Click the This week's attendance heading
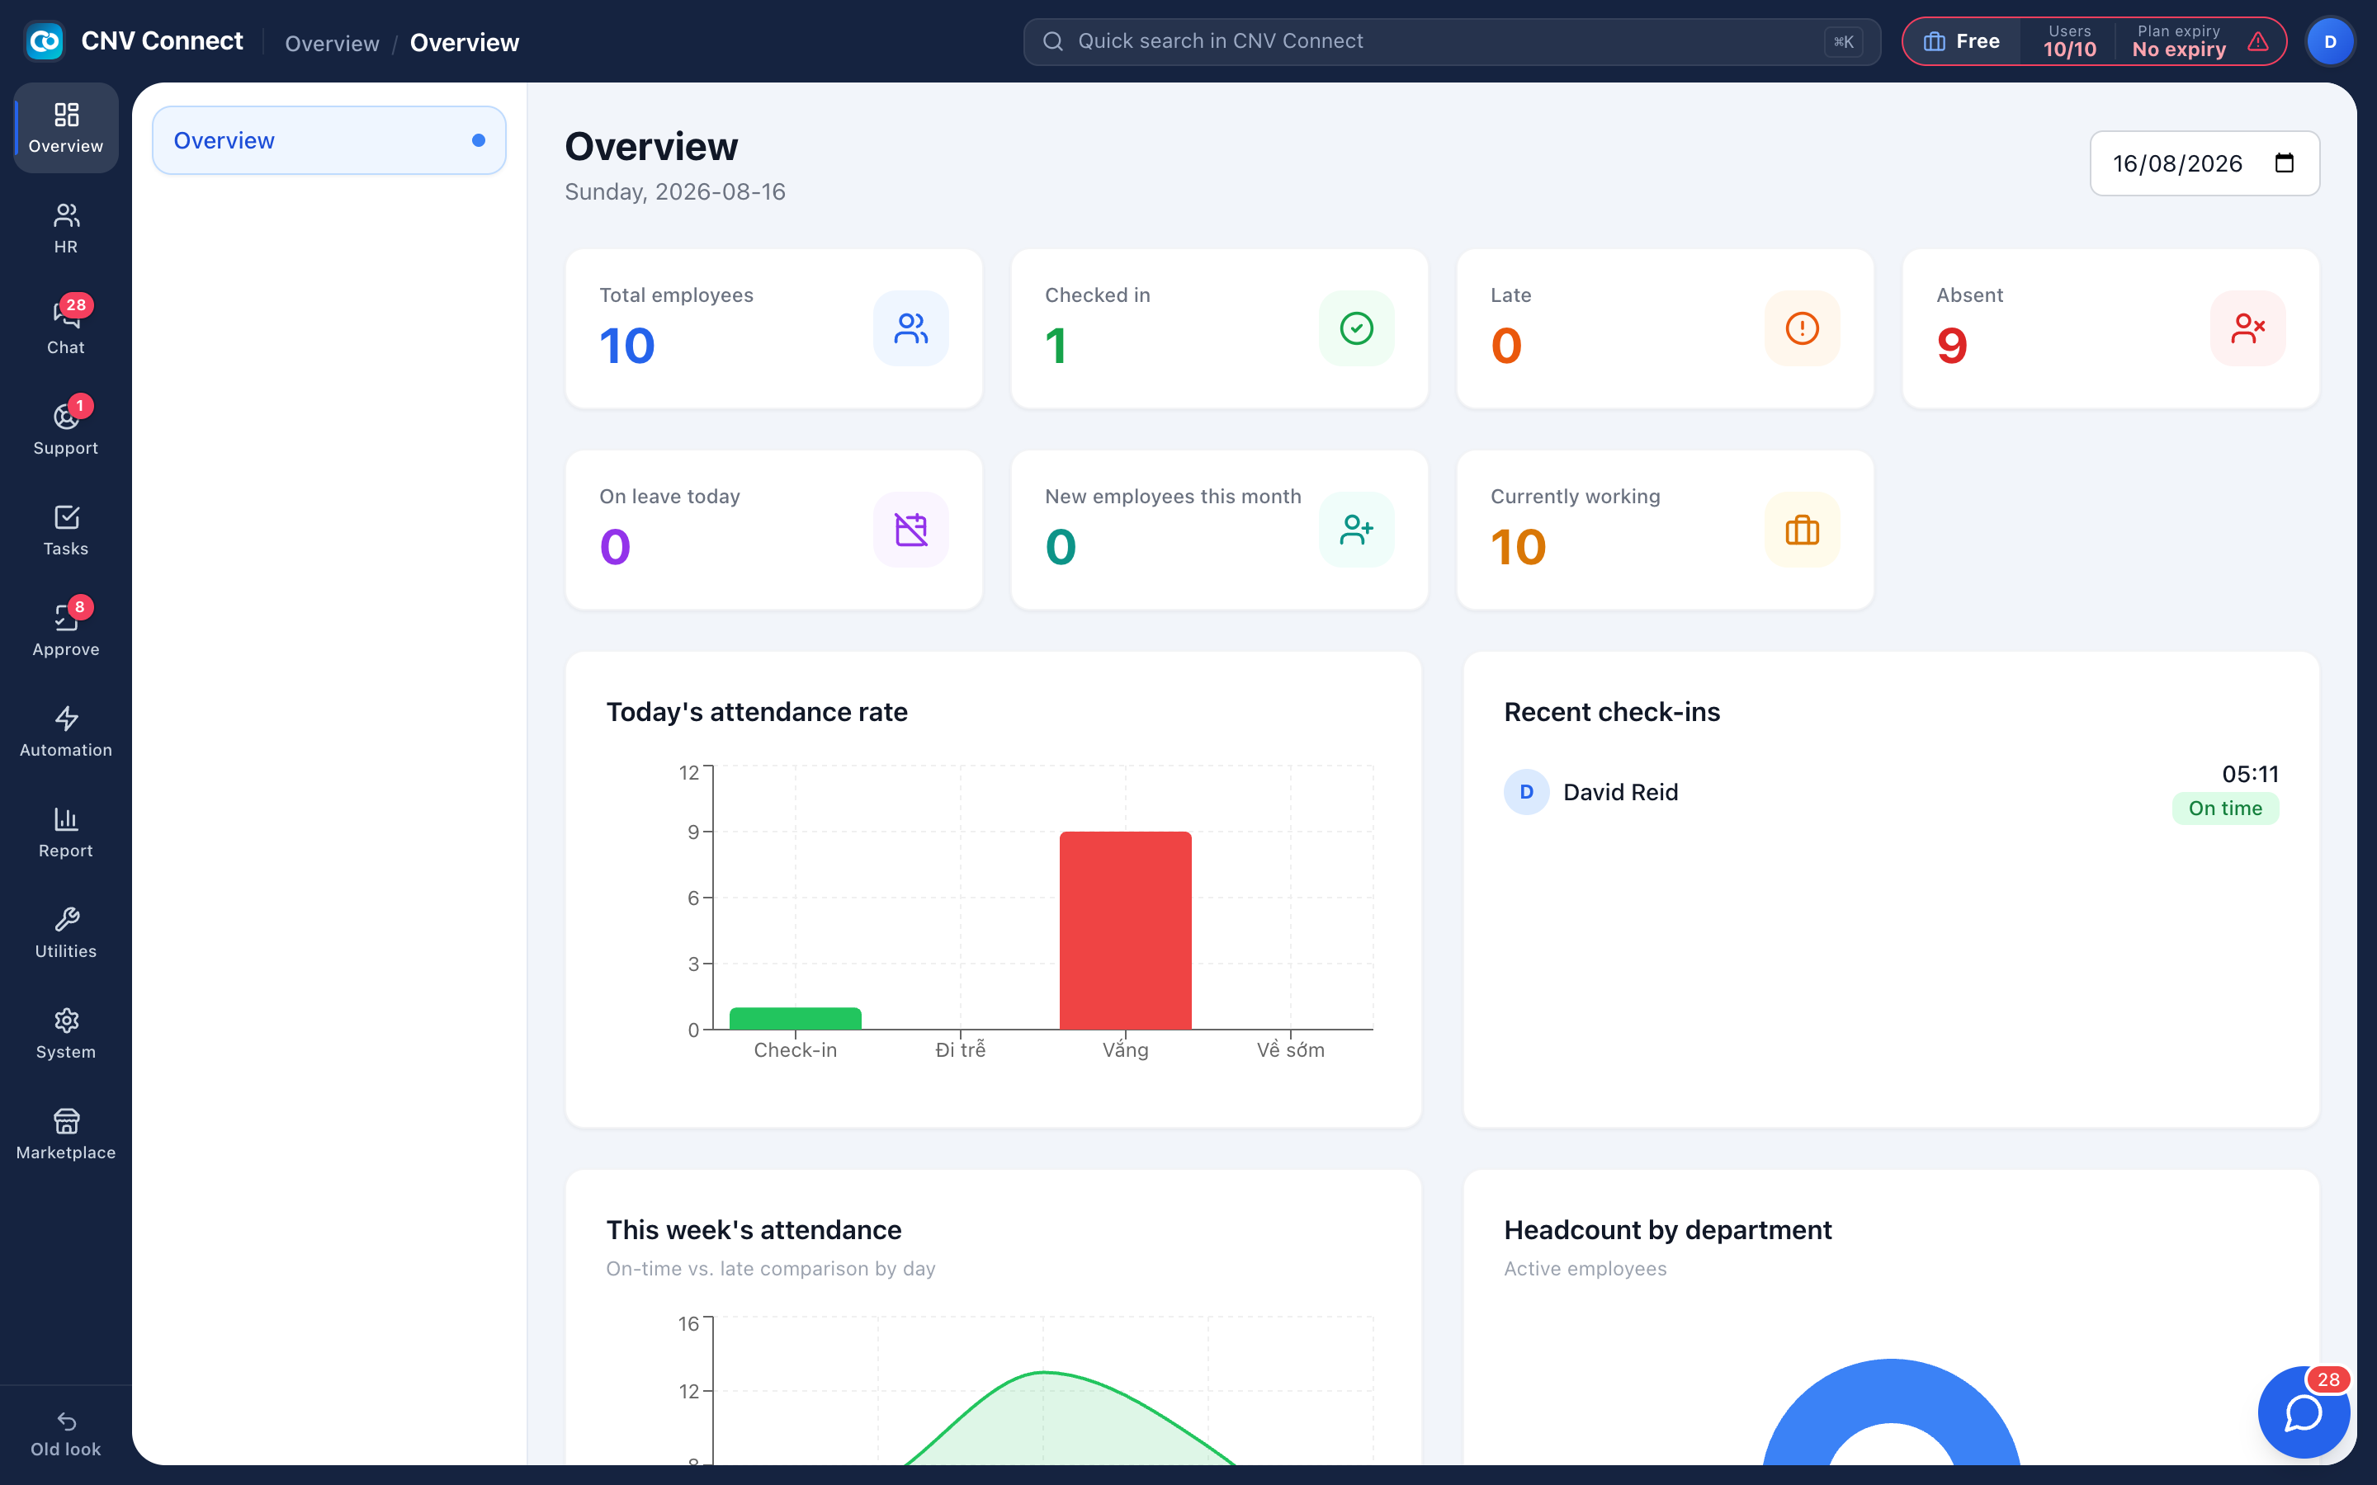This screenshot has width=2377, height=1485. tap(754, 1229)
